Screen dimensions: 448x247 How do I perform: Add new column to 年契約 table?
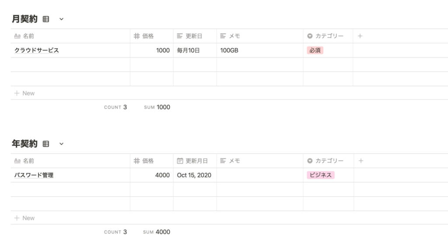pyautogui.click(x=361, y=161)
